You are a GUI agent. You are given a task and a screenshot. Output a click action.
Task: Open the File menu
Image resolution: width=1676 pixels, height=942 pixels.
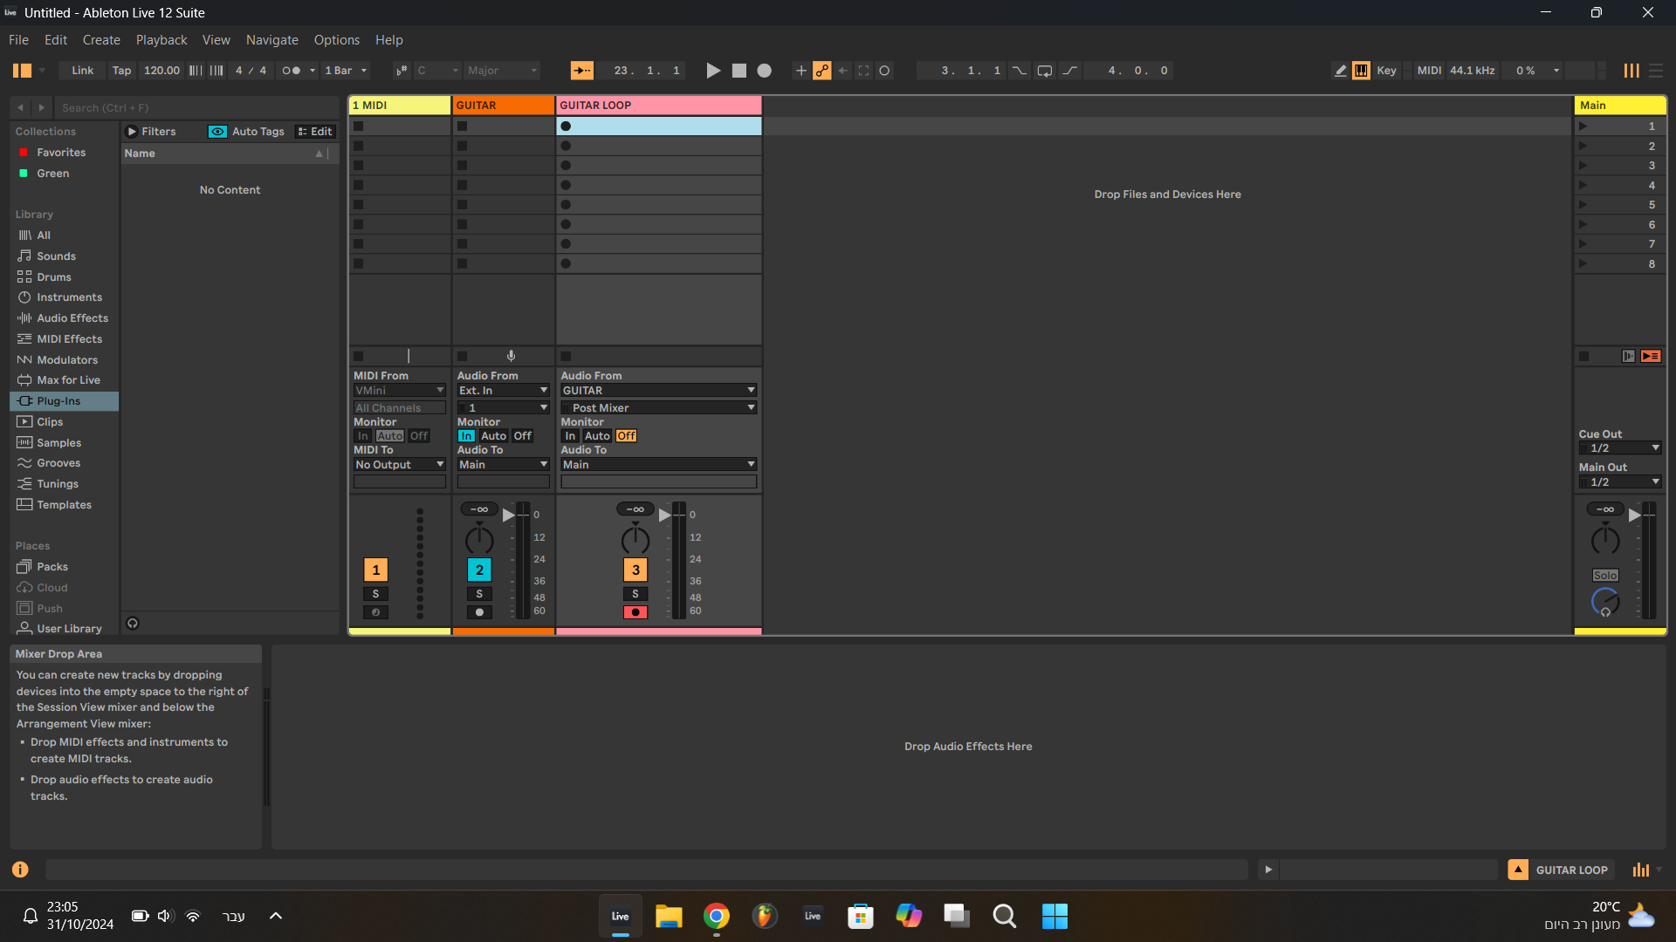[18, 40]
